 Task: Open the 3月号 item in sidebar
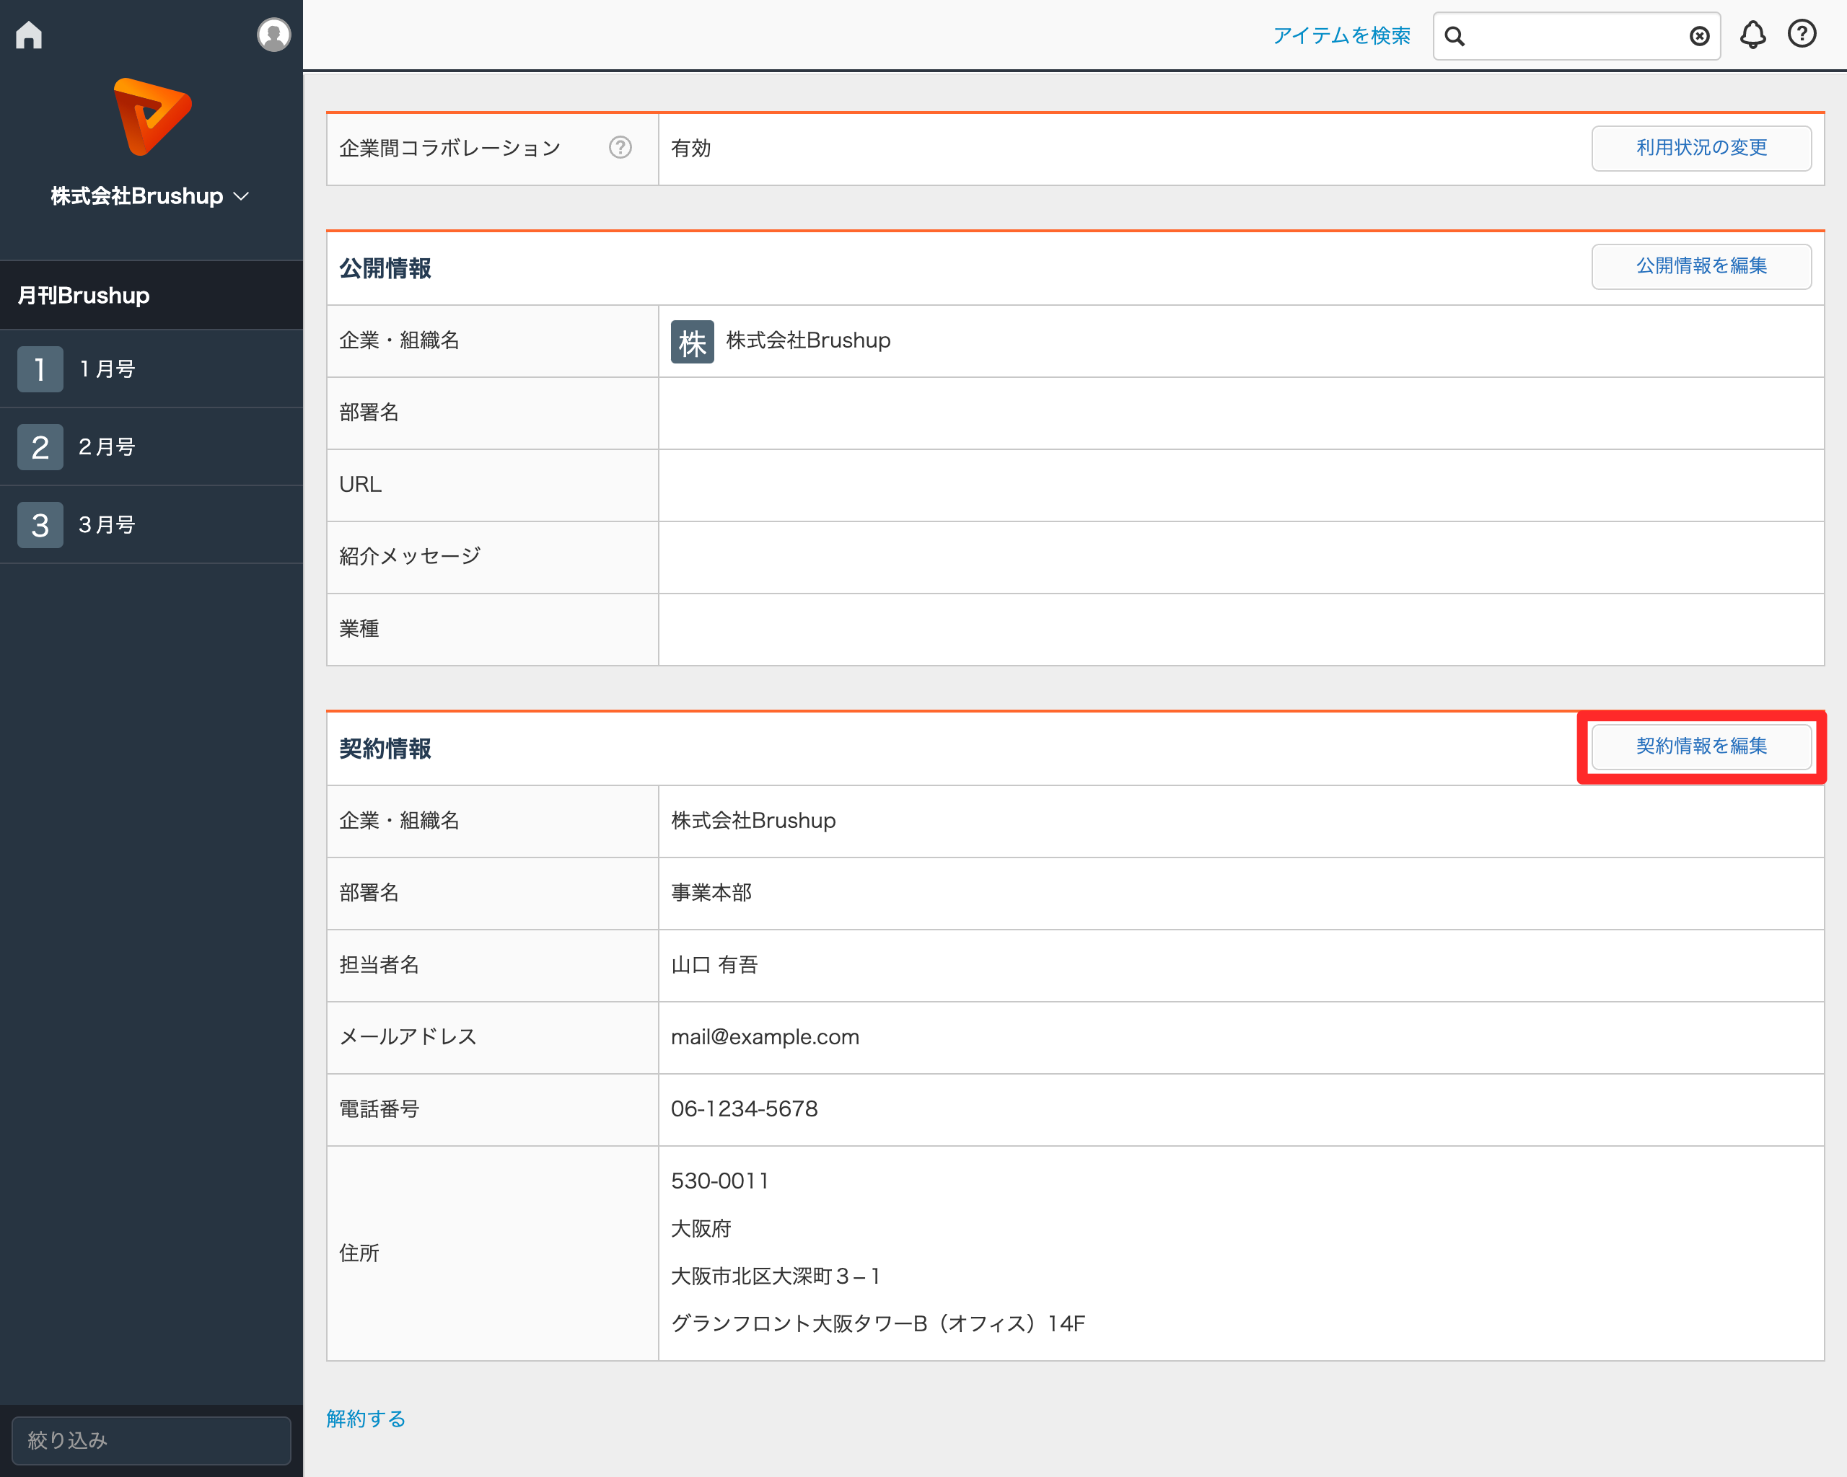pos(152,525)
